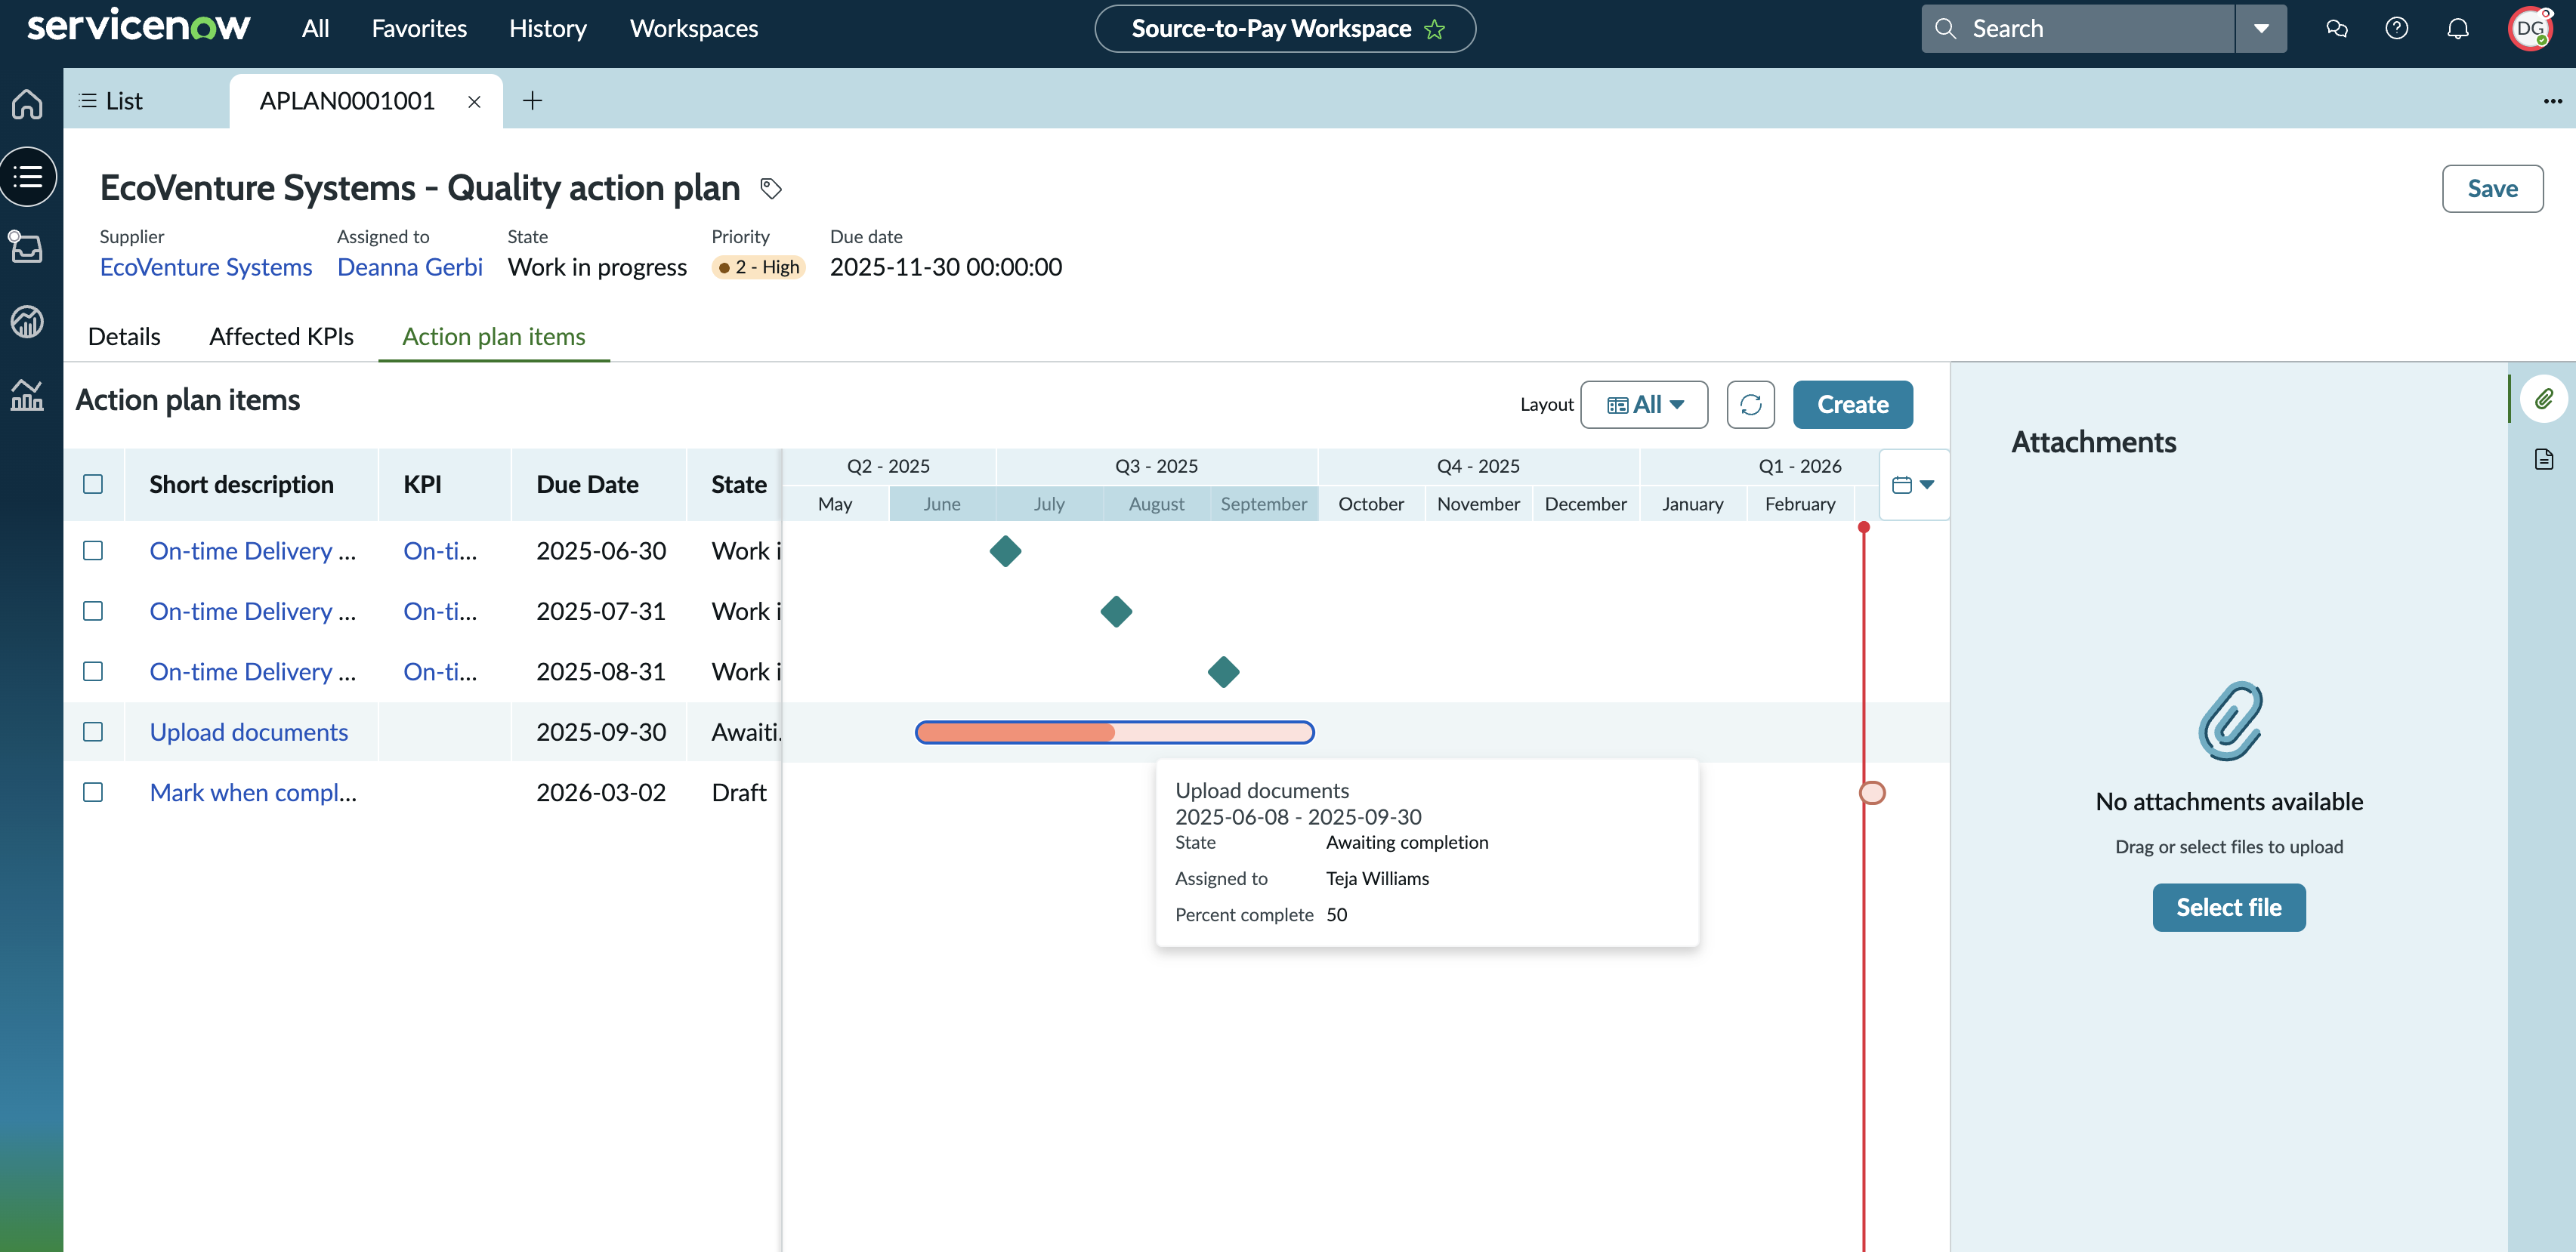Check the row due 2025-08-31

pos(93,671)
